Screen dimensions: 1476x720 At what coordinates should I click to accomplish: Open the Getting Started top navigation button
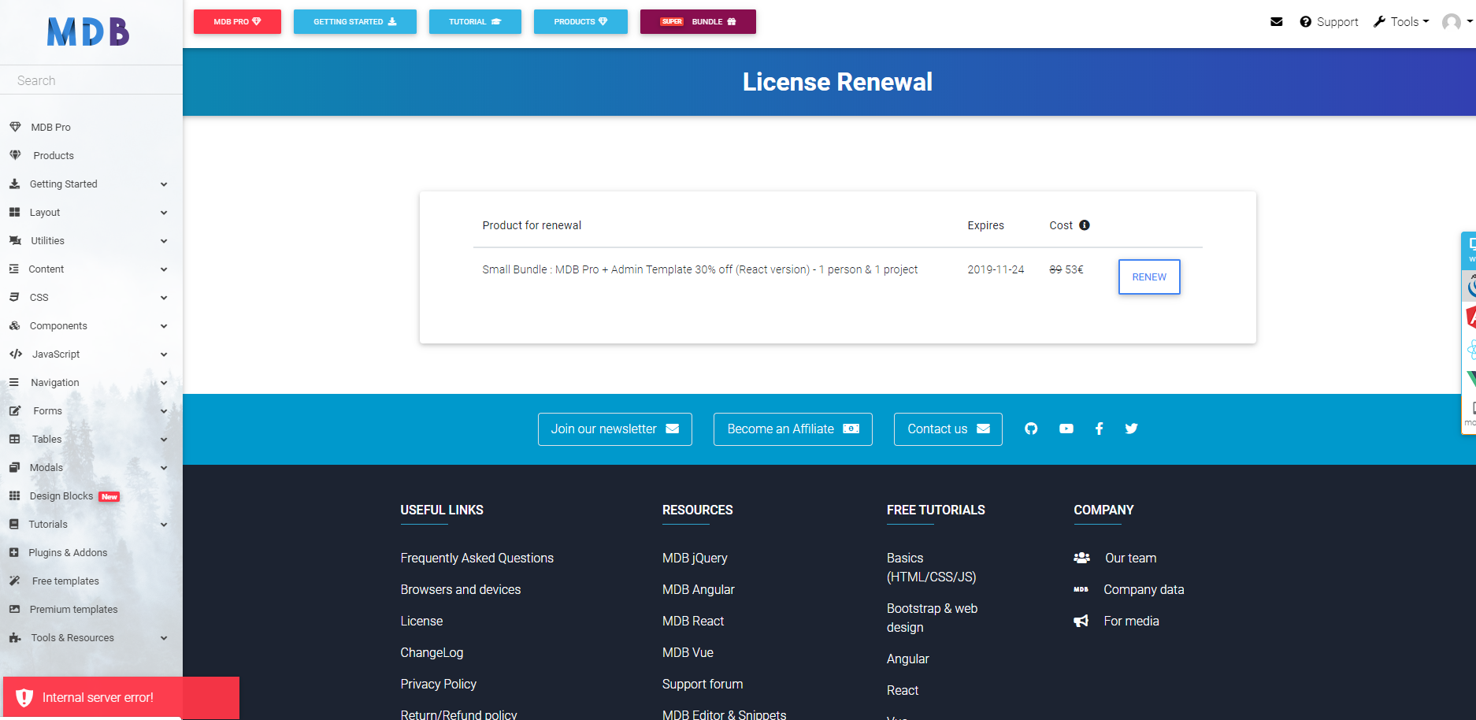(x=355, y=21)
